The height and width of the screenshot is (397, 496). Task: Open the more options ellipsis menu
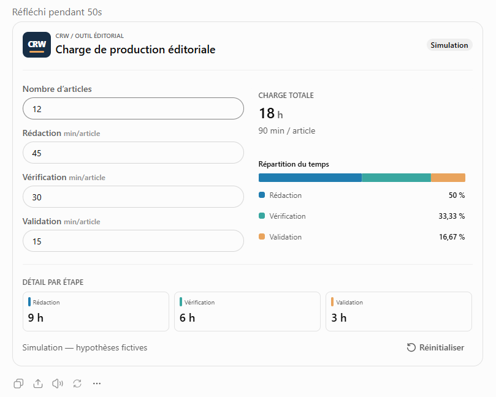97,384
